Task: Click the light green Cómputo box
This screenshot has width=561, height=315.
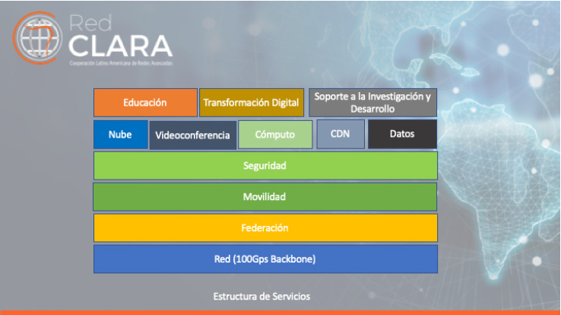Action: [x=275, y=135]
